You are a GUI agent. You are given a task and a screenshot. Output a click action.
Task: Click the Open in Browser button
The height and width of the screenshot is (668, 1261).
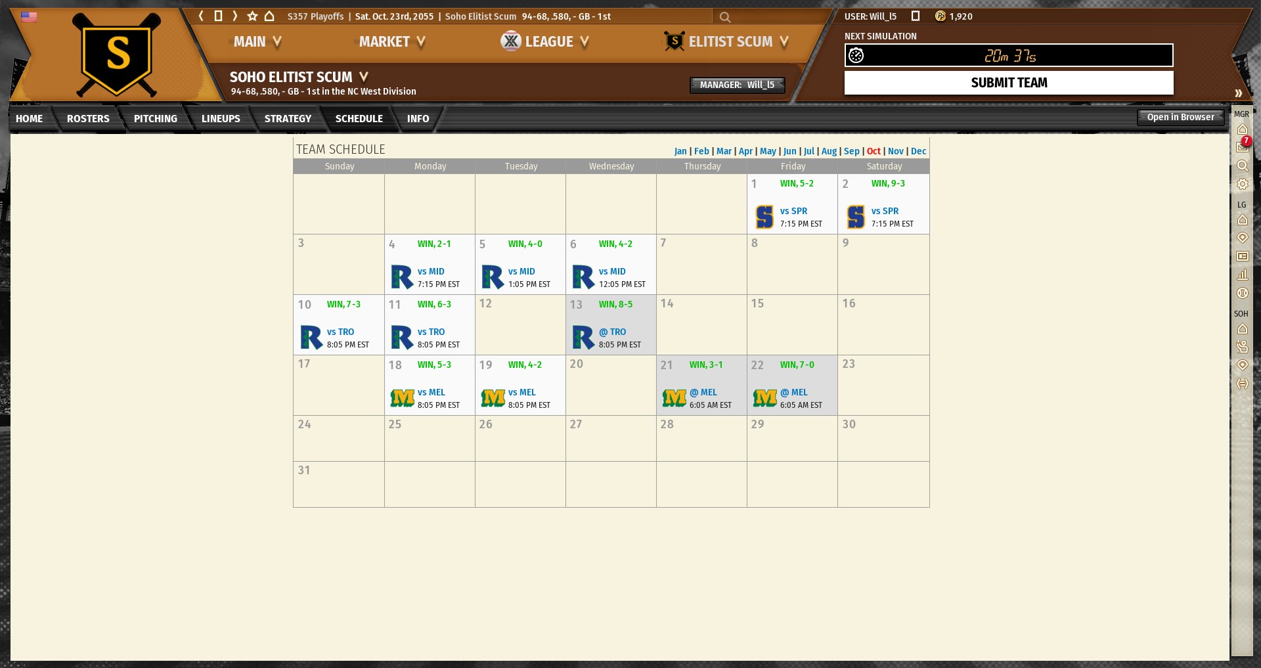(1180, 118)
